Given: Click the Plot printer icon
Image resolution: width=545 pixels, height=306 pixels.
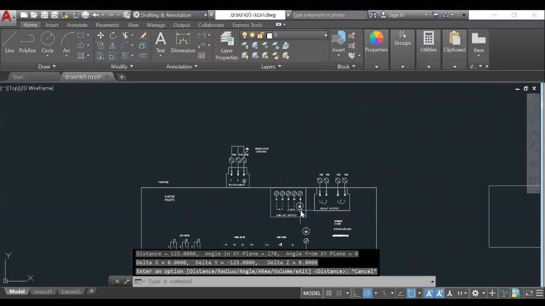Looking at the screenshot, I should (85, 15).
